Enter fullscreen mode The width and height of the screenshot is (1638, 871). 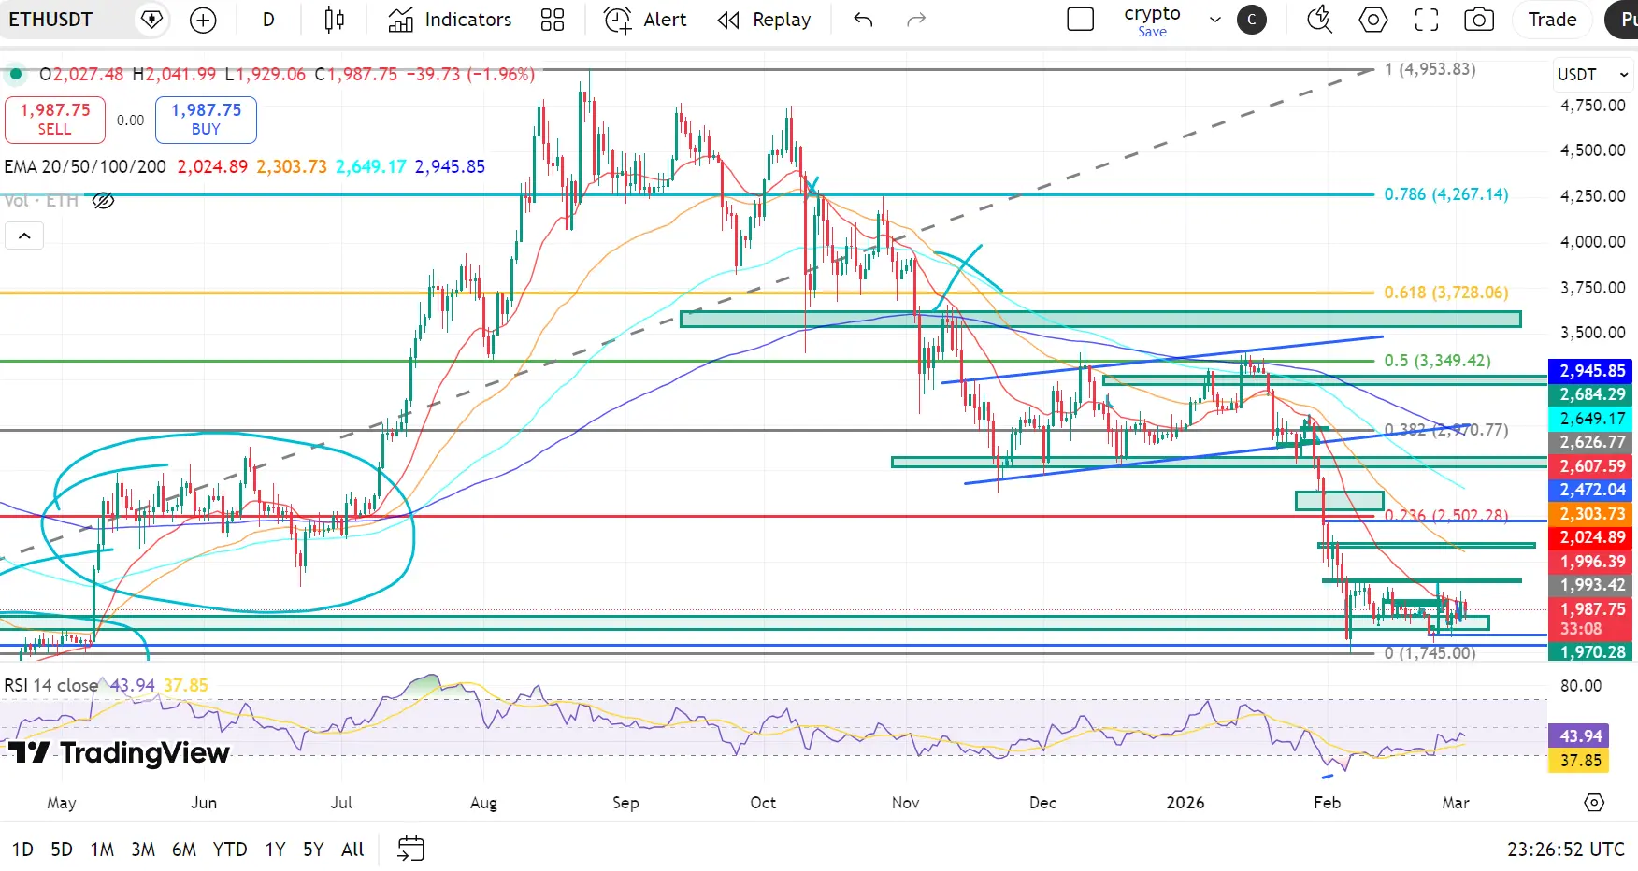pos(1427,20)
